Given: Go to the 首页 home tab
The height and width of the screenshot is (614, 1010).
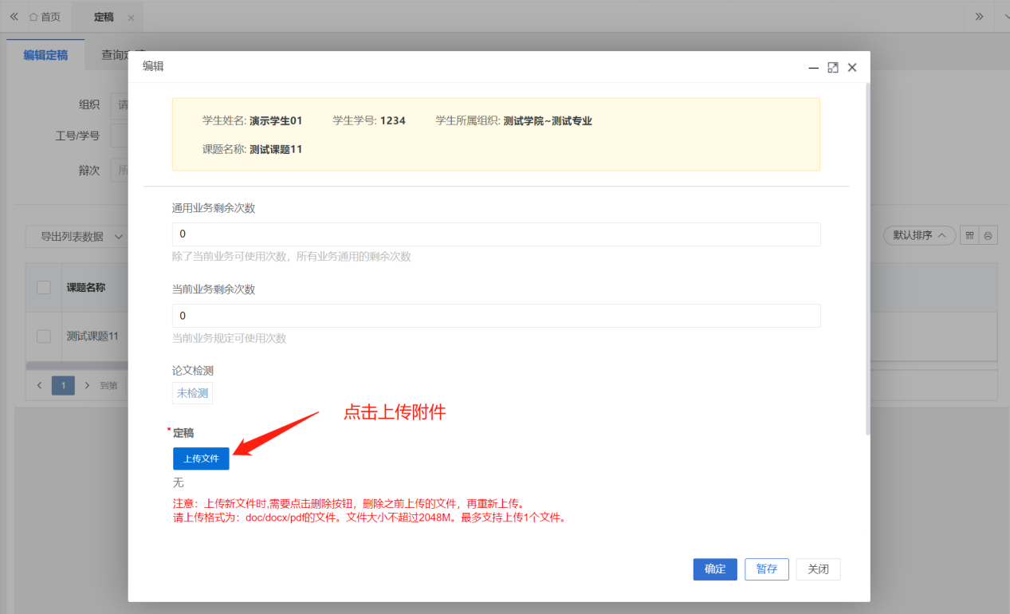Looking at the screenshot, I should click(45, 17).
